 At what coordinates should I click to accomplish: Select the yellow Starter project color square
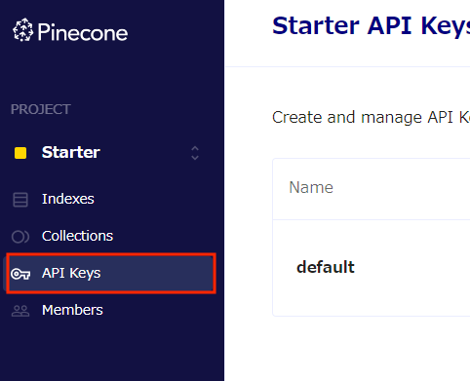(20, 153)
